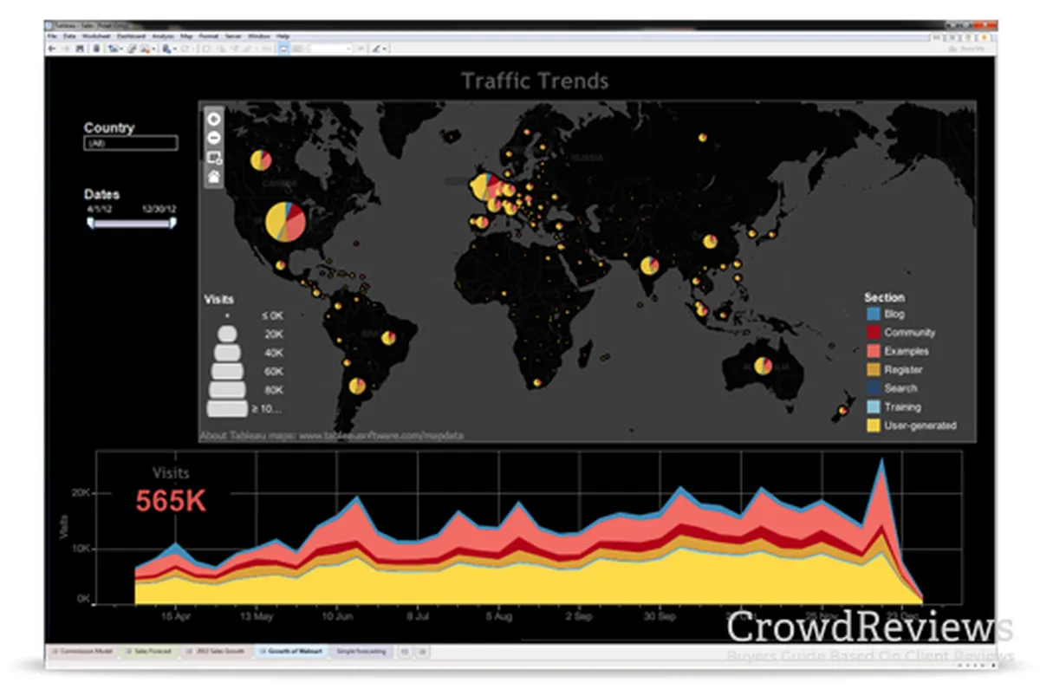Click the 10 Jun axis label
Image resolution: width=1040 pixels, height=689 pixels.
point(337,617)
